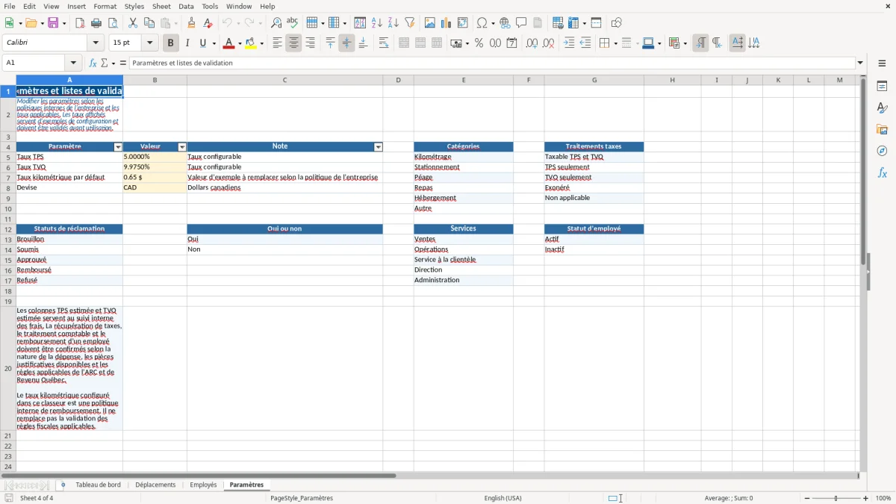
Task: Adjust the zoom slider
Action: [836, 498]
